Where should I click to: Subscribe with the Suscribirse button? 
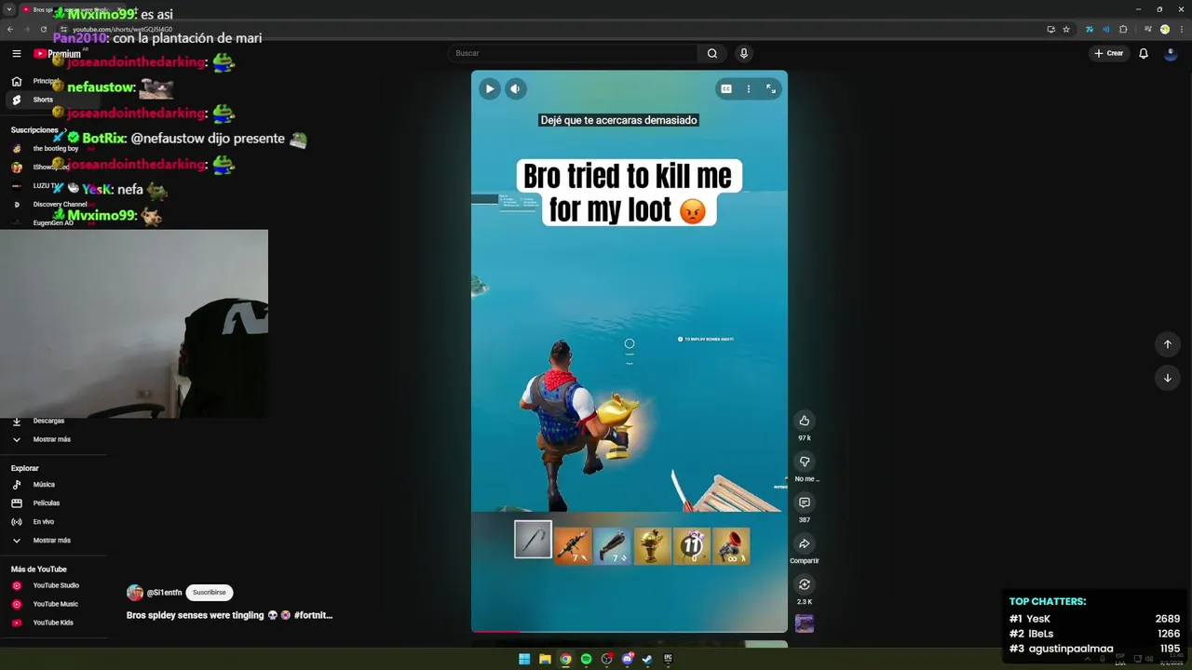pos(210,593)
